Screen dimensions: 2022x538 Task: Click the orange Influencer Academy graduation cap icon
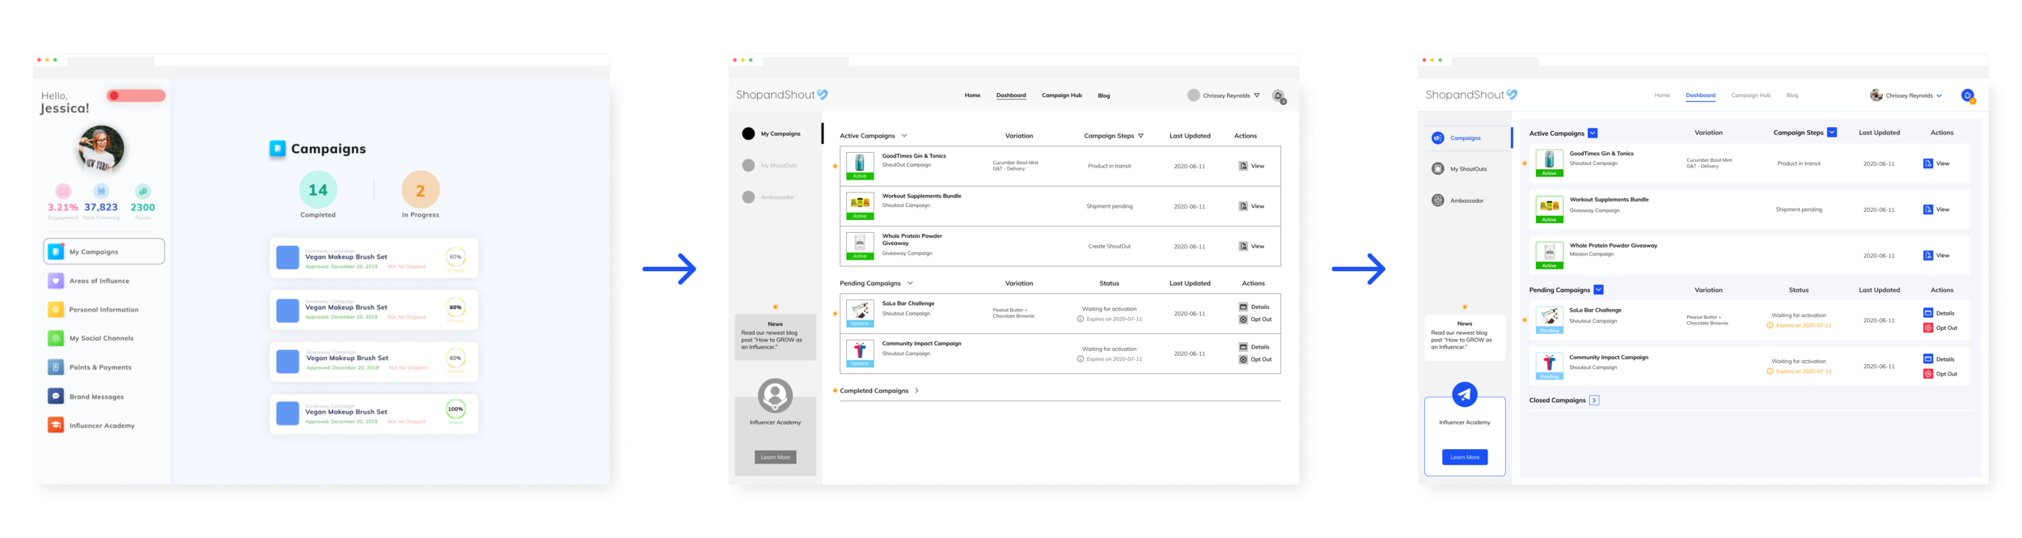pos(56,425)
